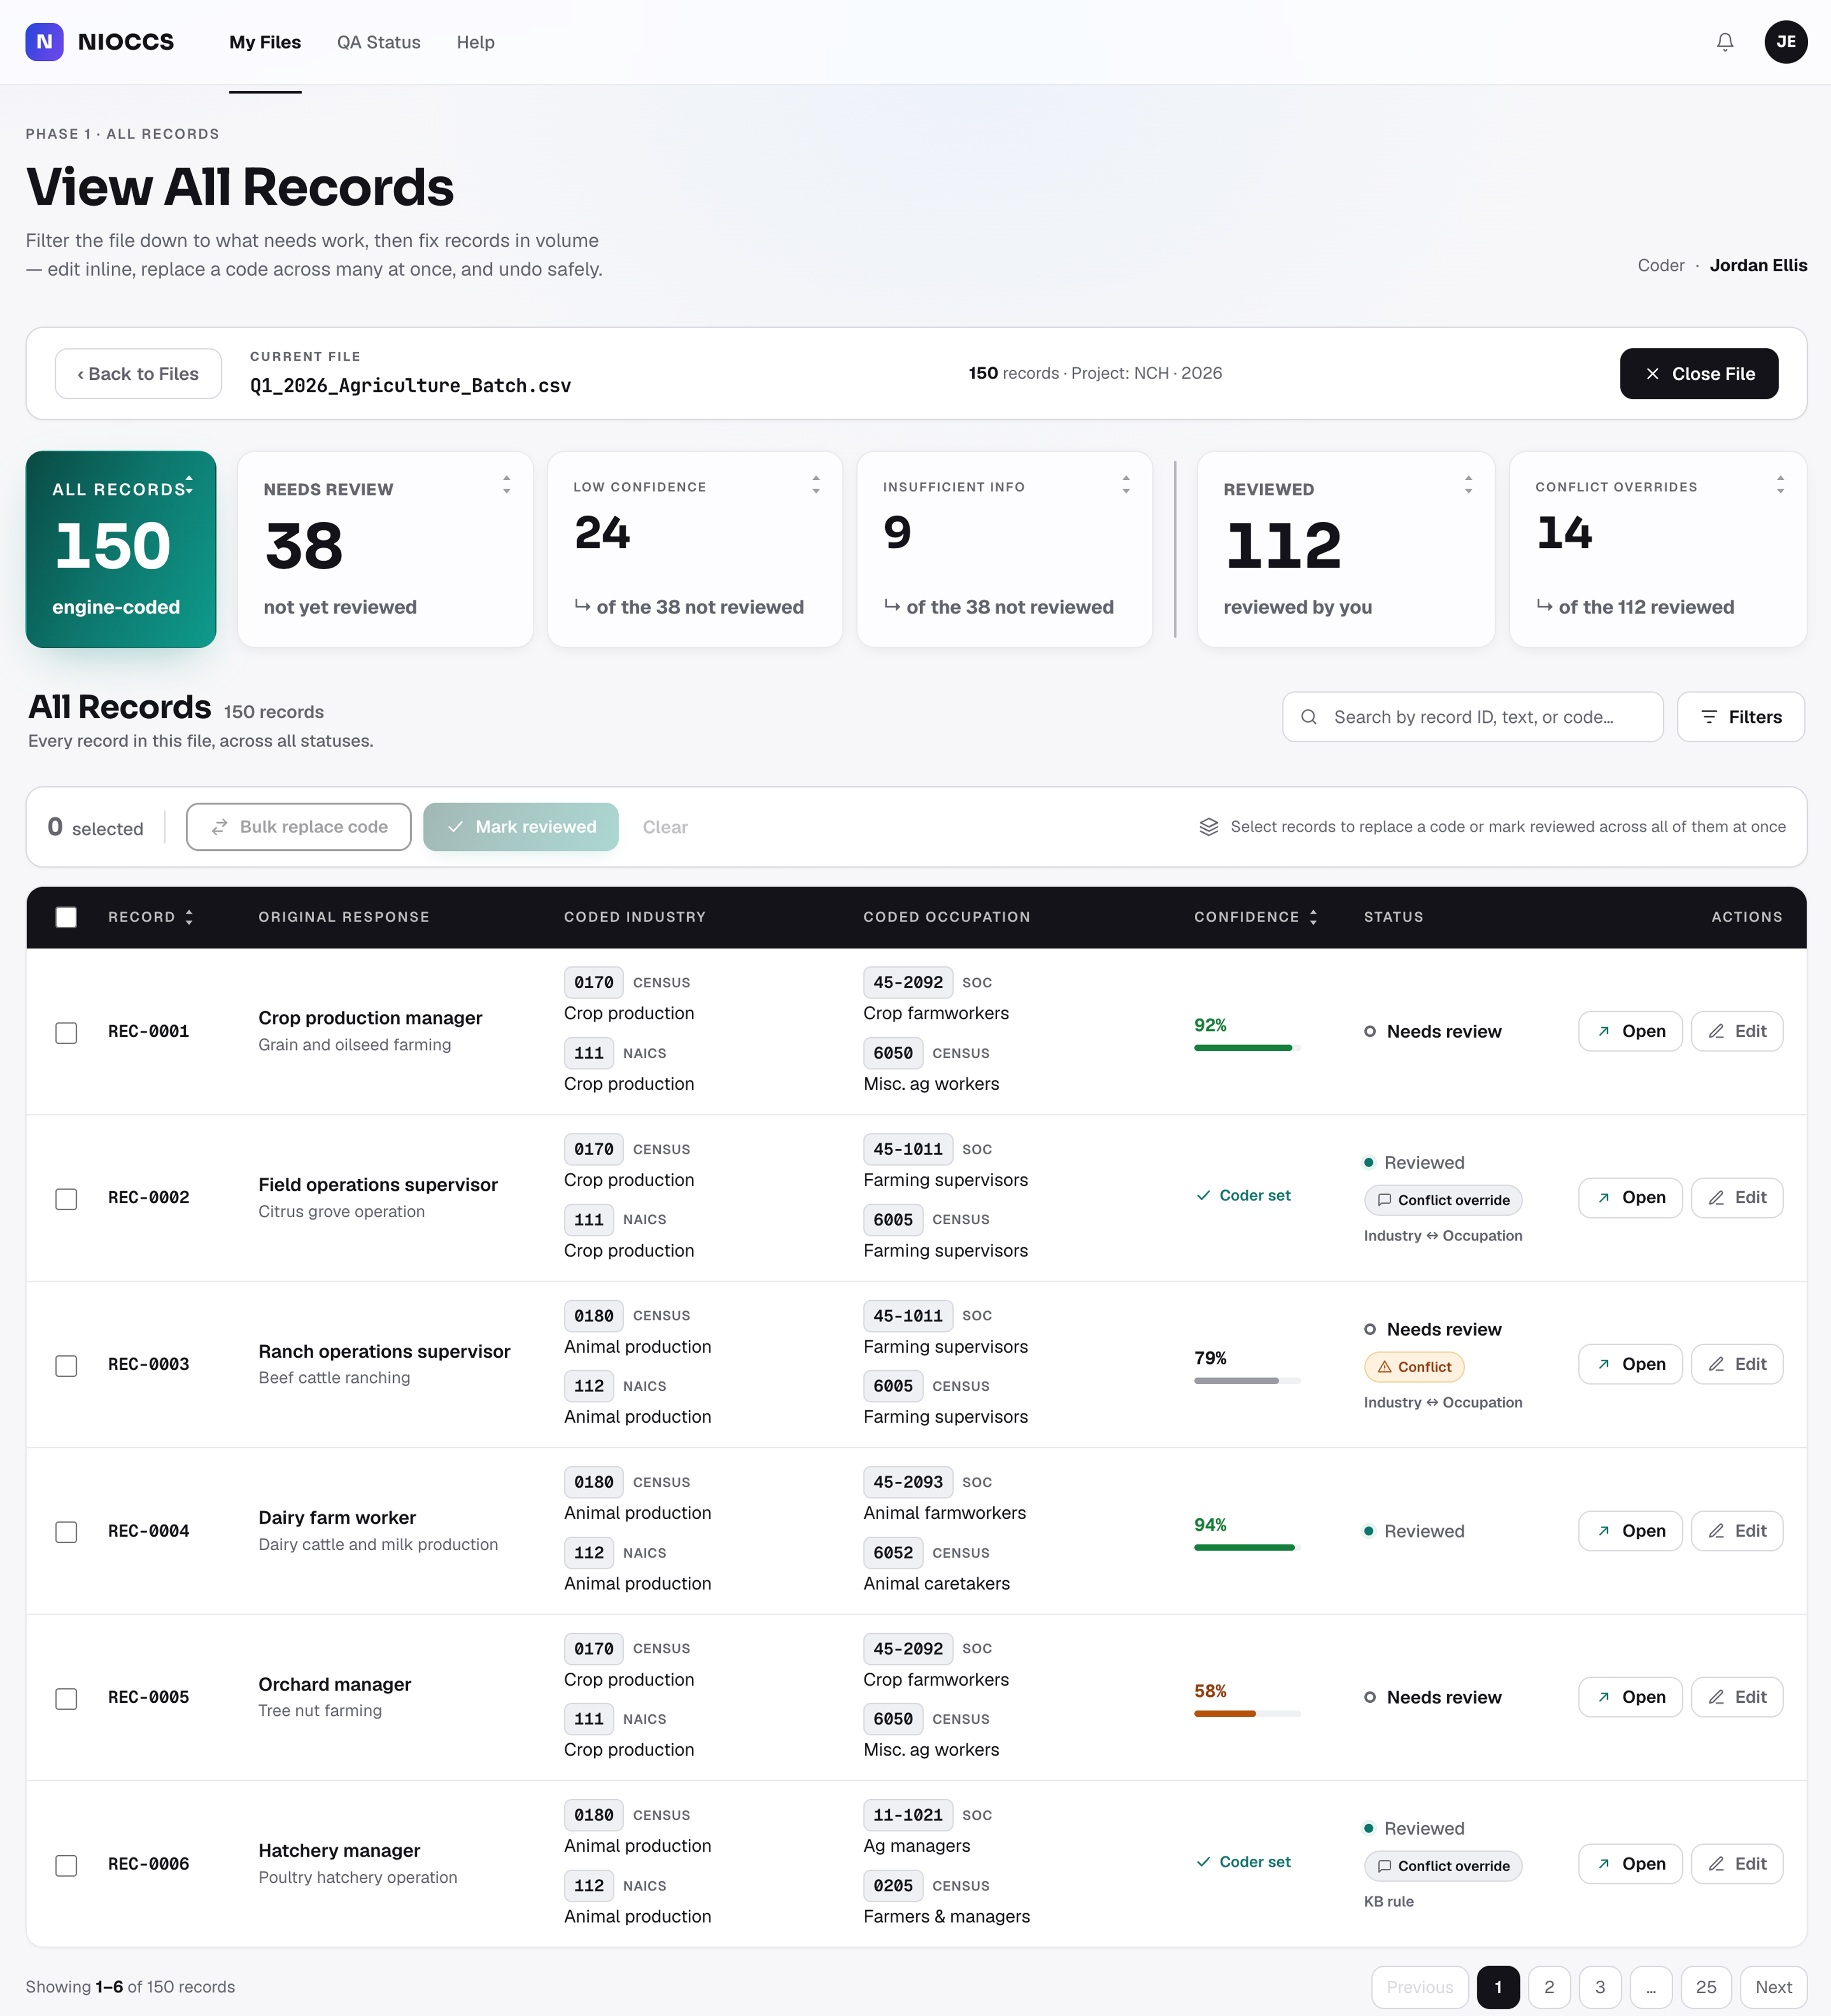Open the page ellipsis button

[1651, 1987]
